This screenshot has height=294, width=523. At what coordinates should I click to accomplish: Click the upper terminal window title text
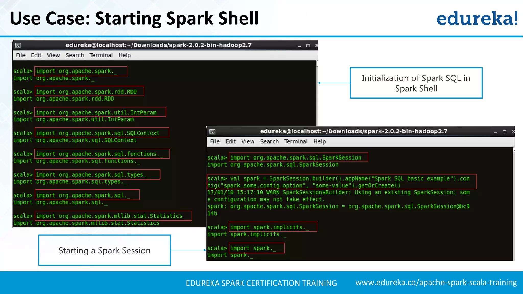(159, 45)
